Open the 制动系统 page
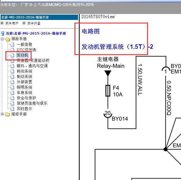The width and height of the screenshot is (181, 180). 24,77
